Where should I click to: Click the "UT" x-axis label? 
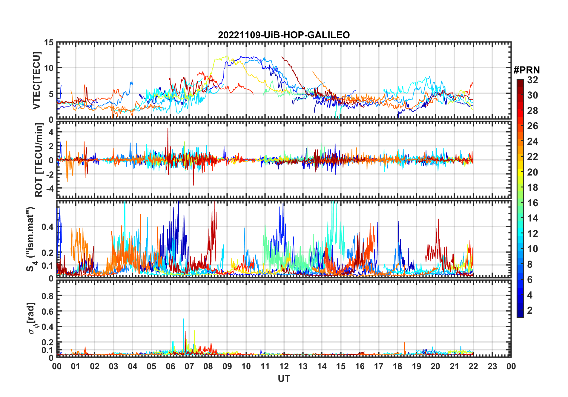point(284,379)
